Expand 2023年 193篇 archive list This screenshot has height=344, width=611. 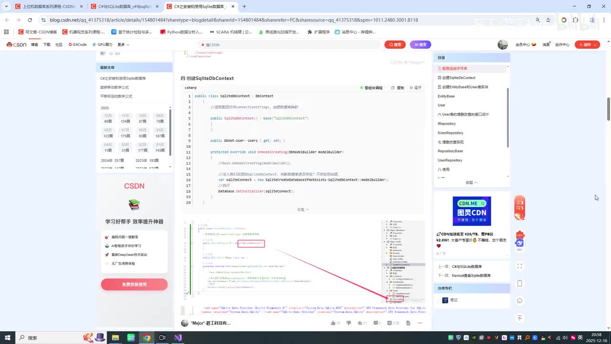[x=147, y=161]
